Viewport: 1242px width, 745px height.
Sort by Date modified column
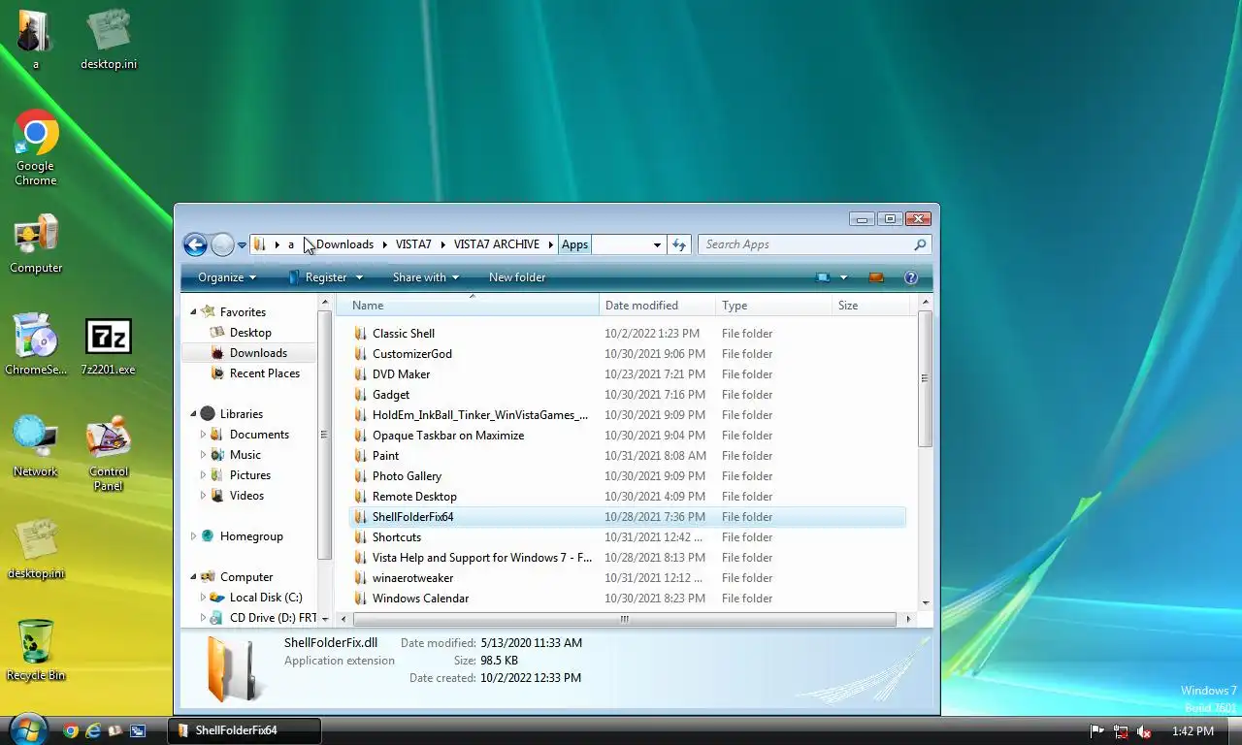(658, 306)
